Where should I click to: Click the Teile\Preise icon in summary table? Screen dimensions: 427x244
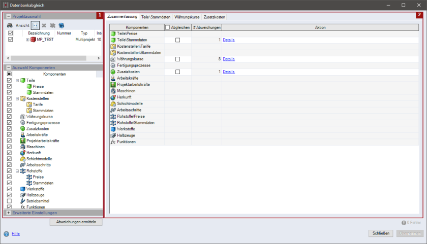click(x=113, y=33)
